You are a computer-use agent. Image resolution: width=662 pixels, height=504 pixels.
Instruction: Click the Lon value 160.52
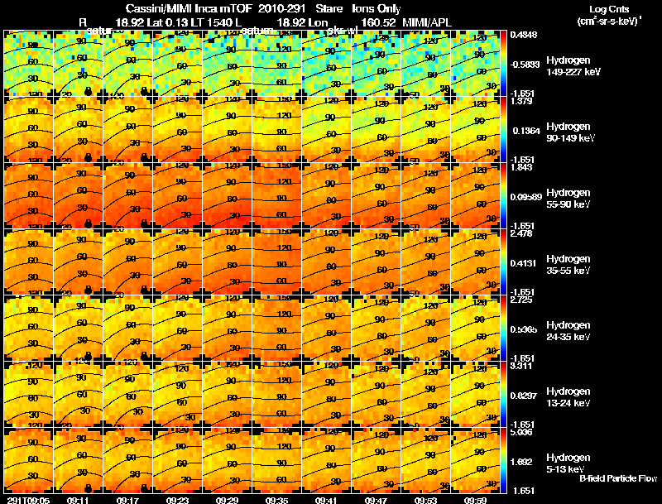[x=378, y=22]
